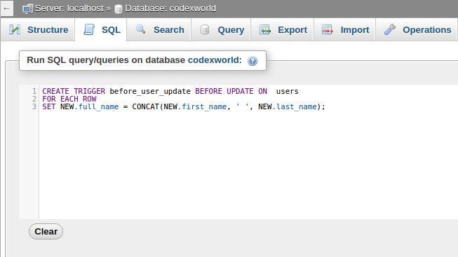Viewport: 458px width, 257px height.
Task: Click the before_user_update trigger name text
Action: (150, 91)
